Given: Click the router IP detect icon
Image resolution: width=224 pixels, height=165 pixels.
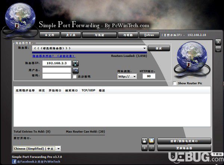Looking at the screenshot, I should point(75,63).
